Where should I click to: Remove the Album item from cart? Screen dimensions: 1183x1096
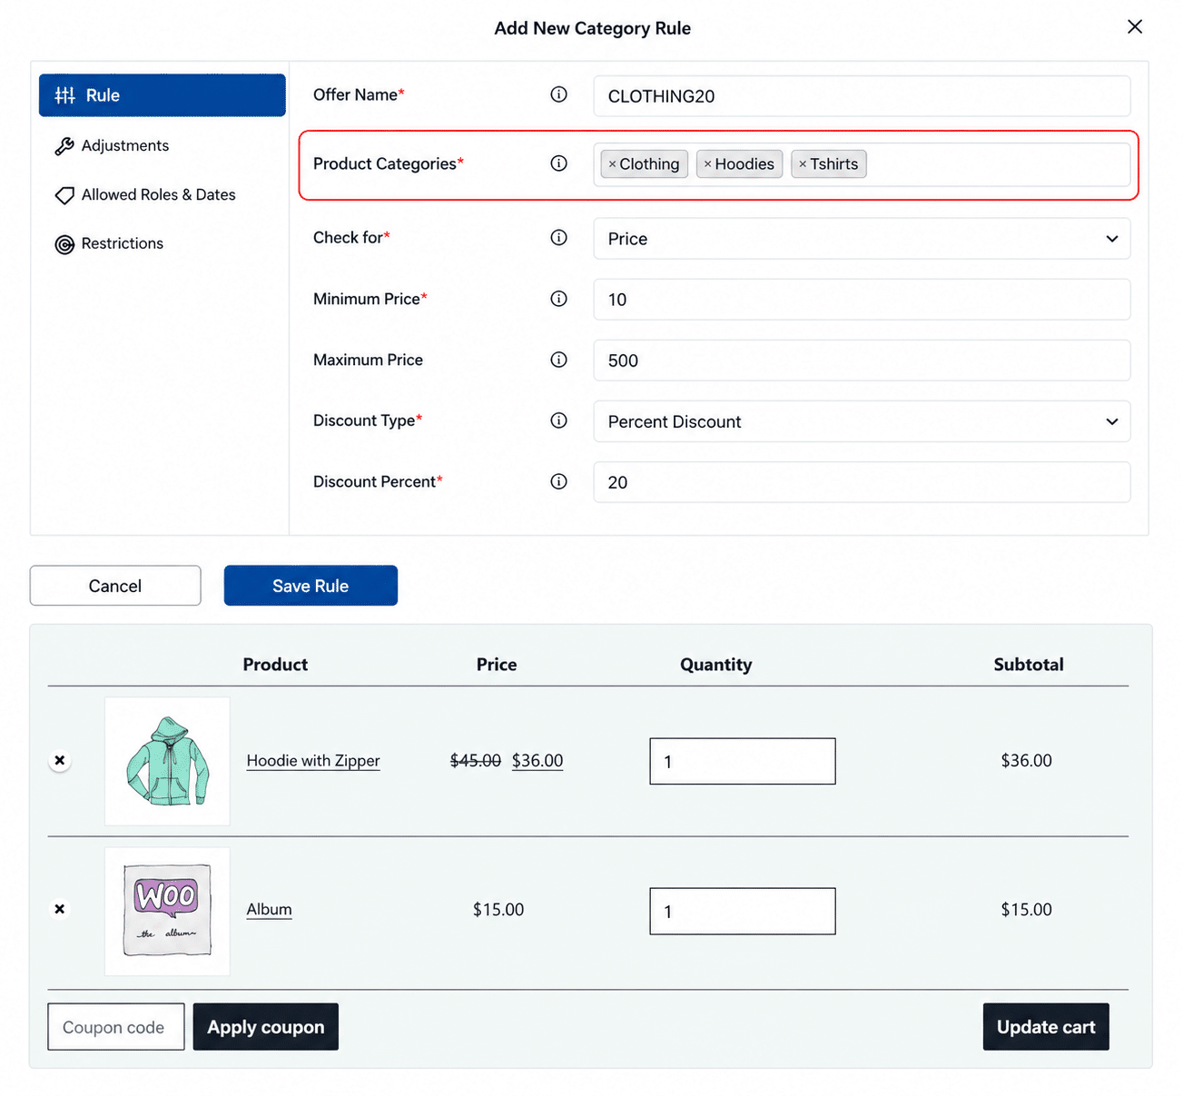(60, 909)
